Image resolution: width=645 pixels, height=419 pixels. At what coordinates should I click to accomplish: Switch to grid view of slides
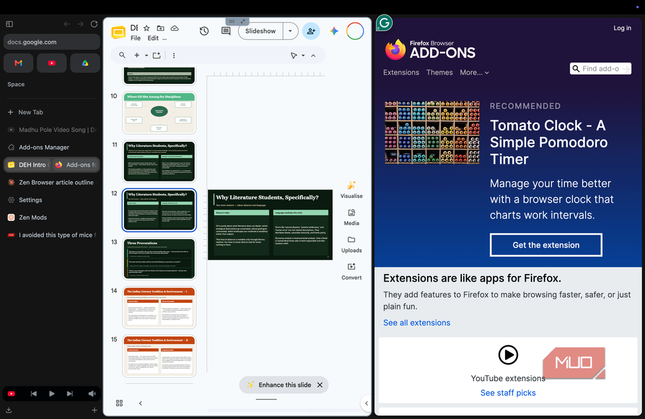tap(119, 403)
